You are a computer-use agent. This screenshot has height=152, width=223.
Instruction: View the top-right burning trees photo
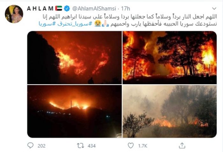[169, 57]
